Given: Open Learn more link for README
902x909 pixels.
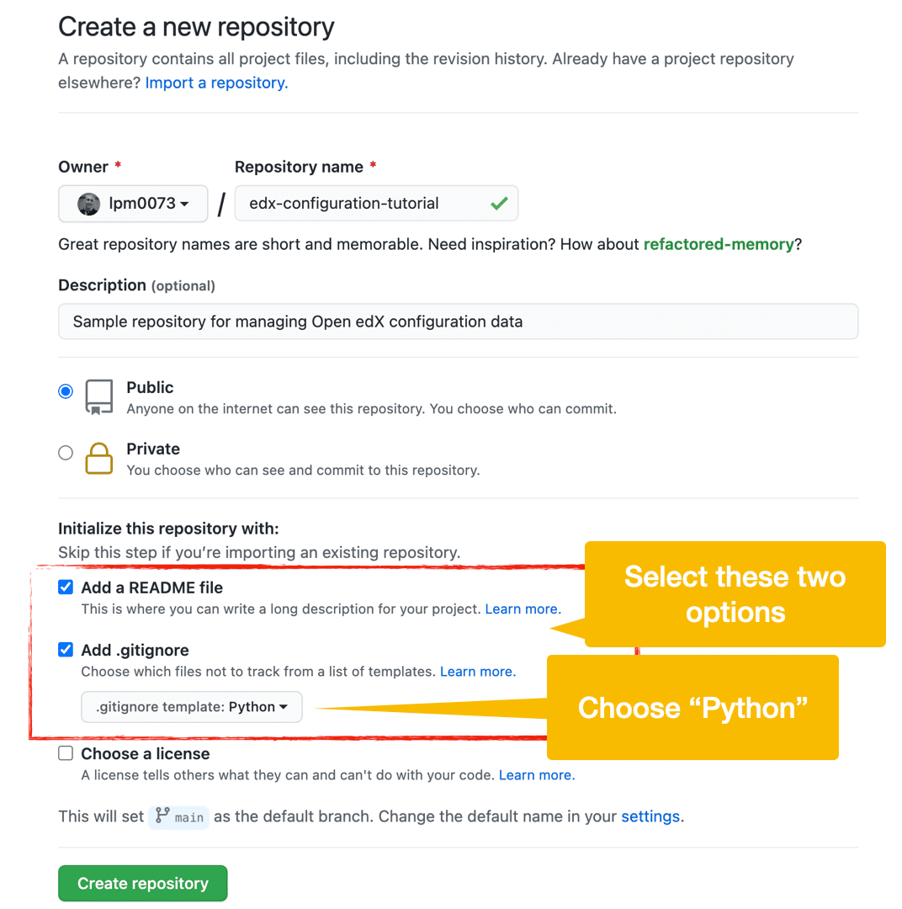Looking at the screenshot, I should tap(523, 609).
